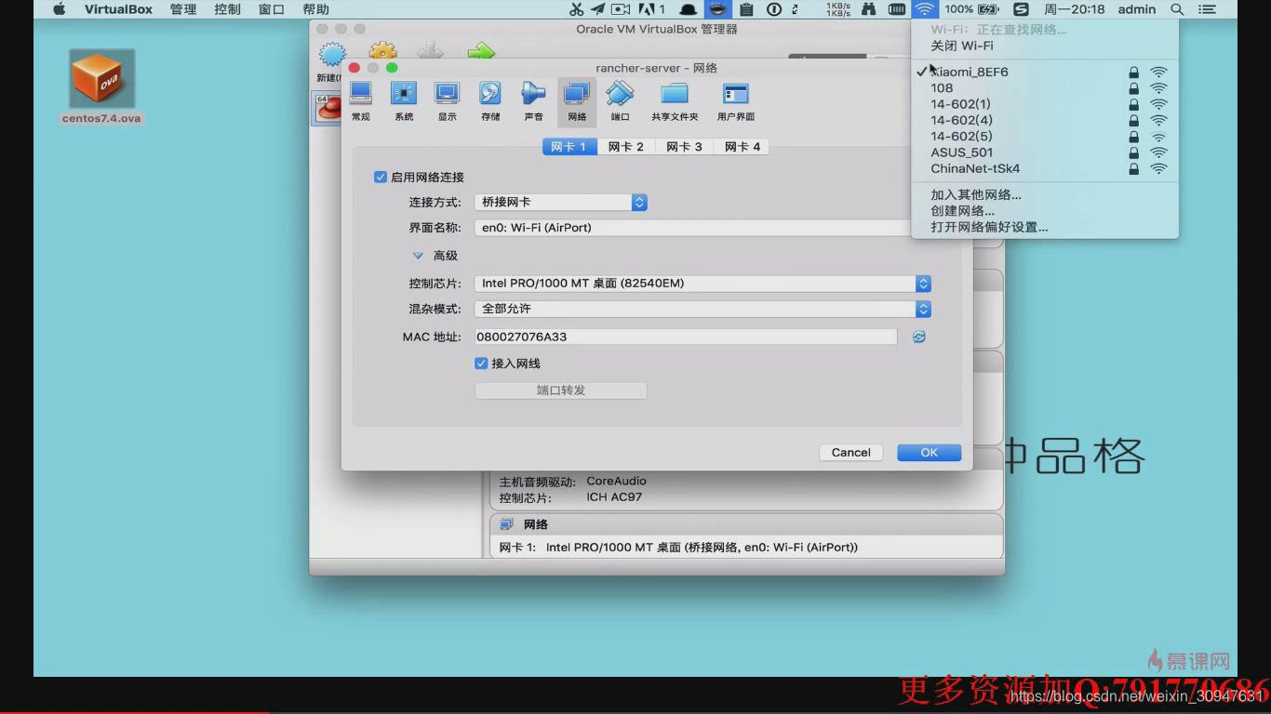Switch to 网卡 3 tab
The image size is (1271, 714).
click(x=684, y=147)
